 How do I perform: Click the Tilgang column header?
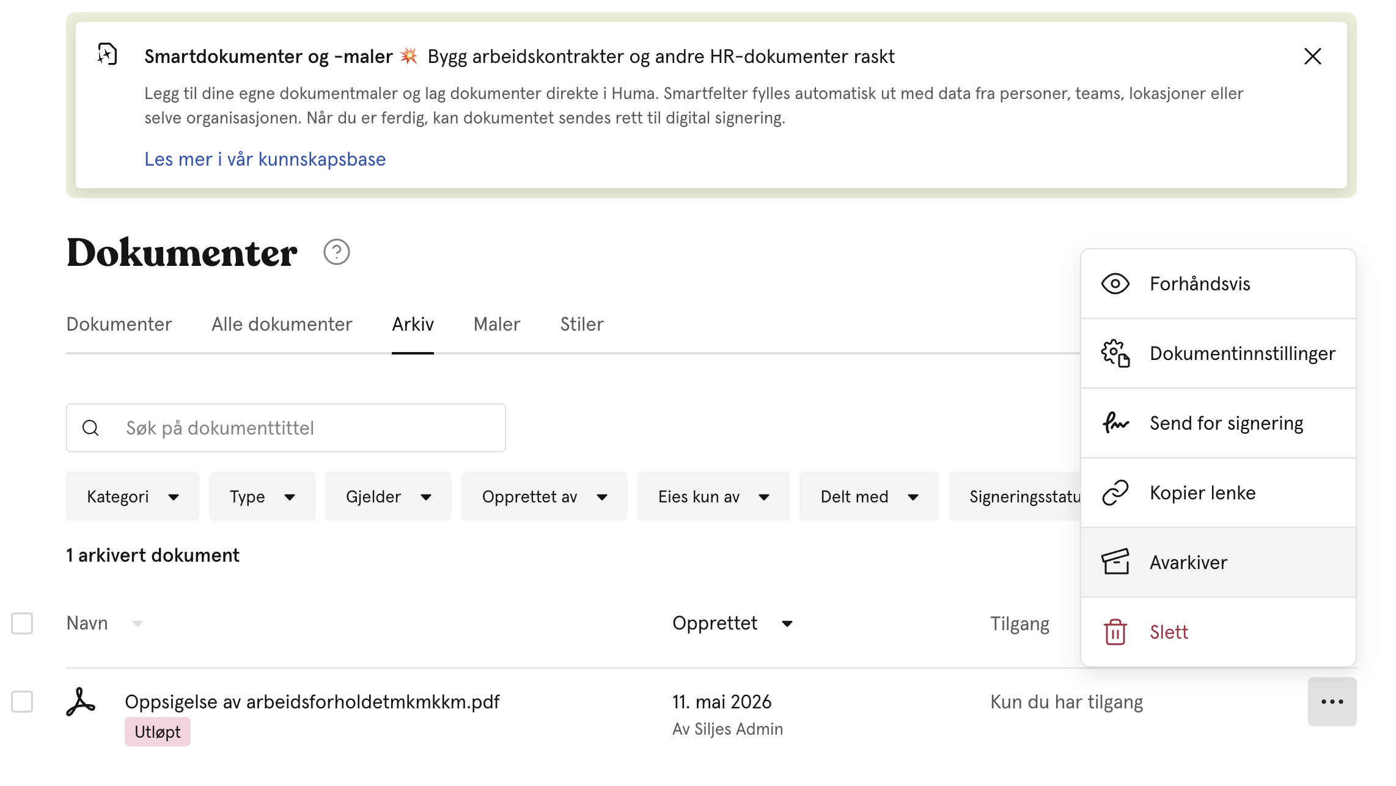click(1019, 623)
